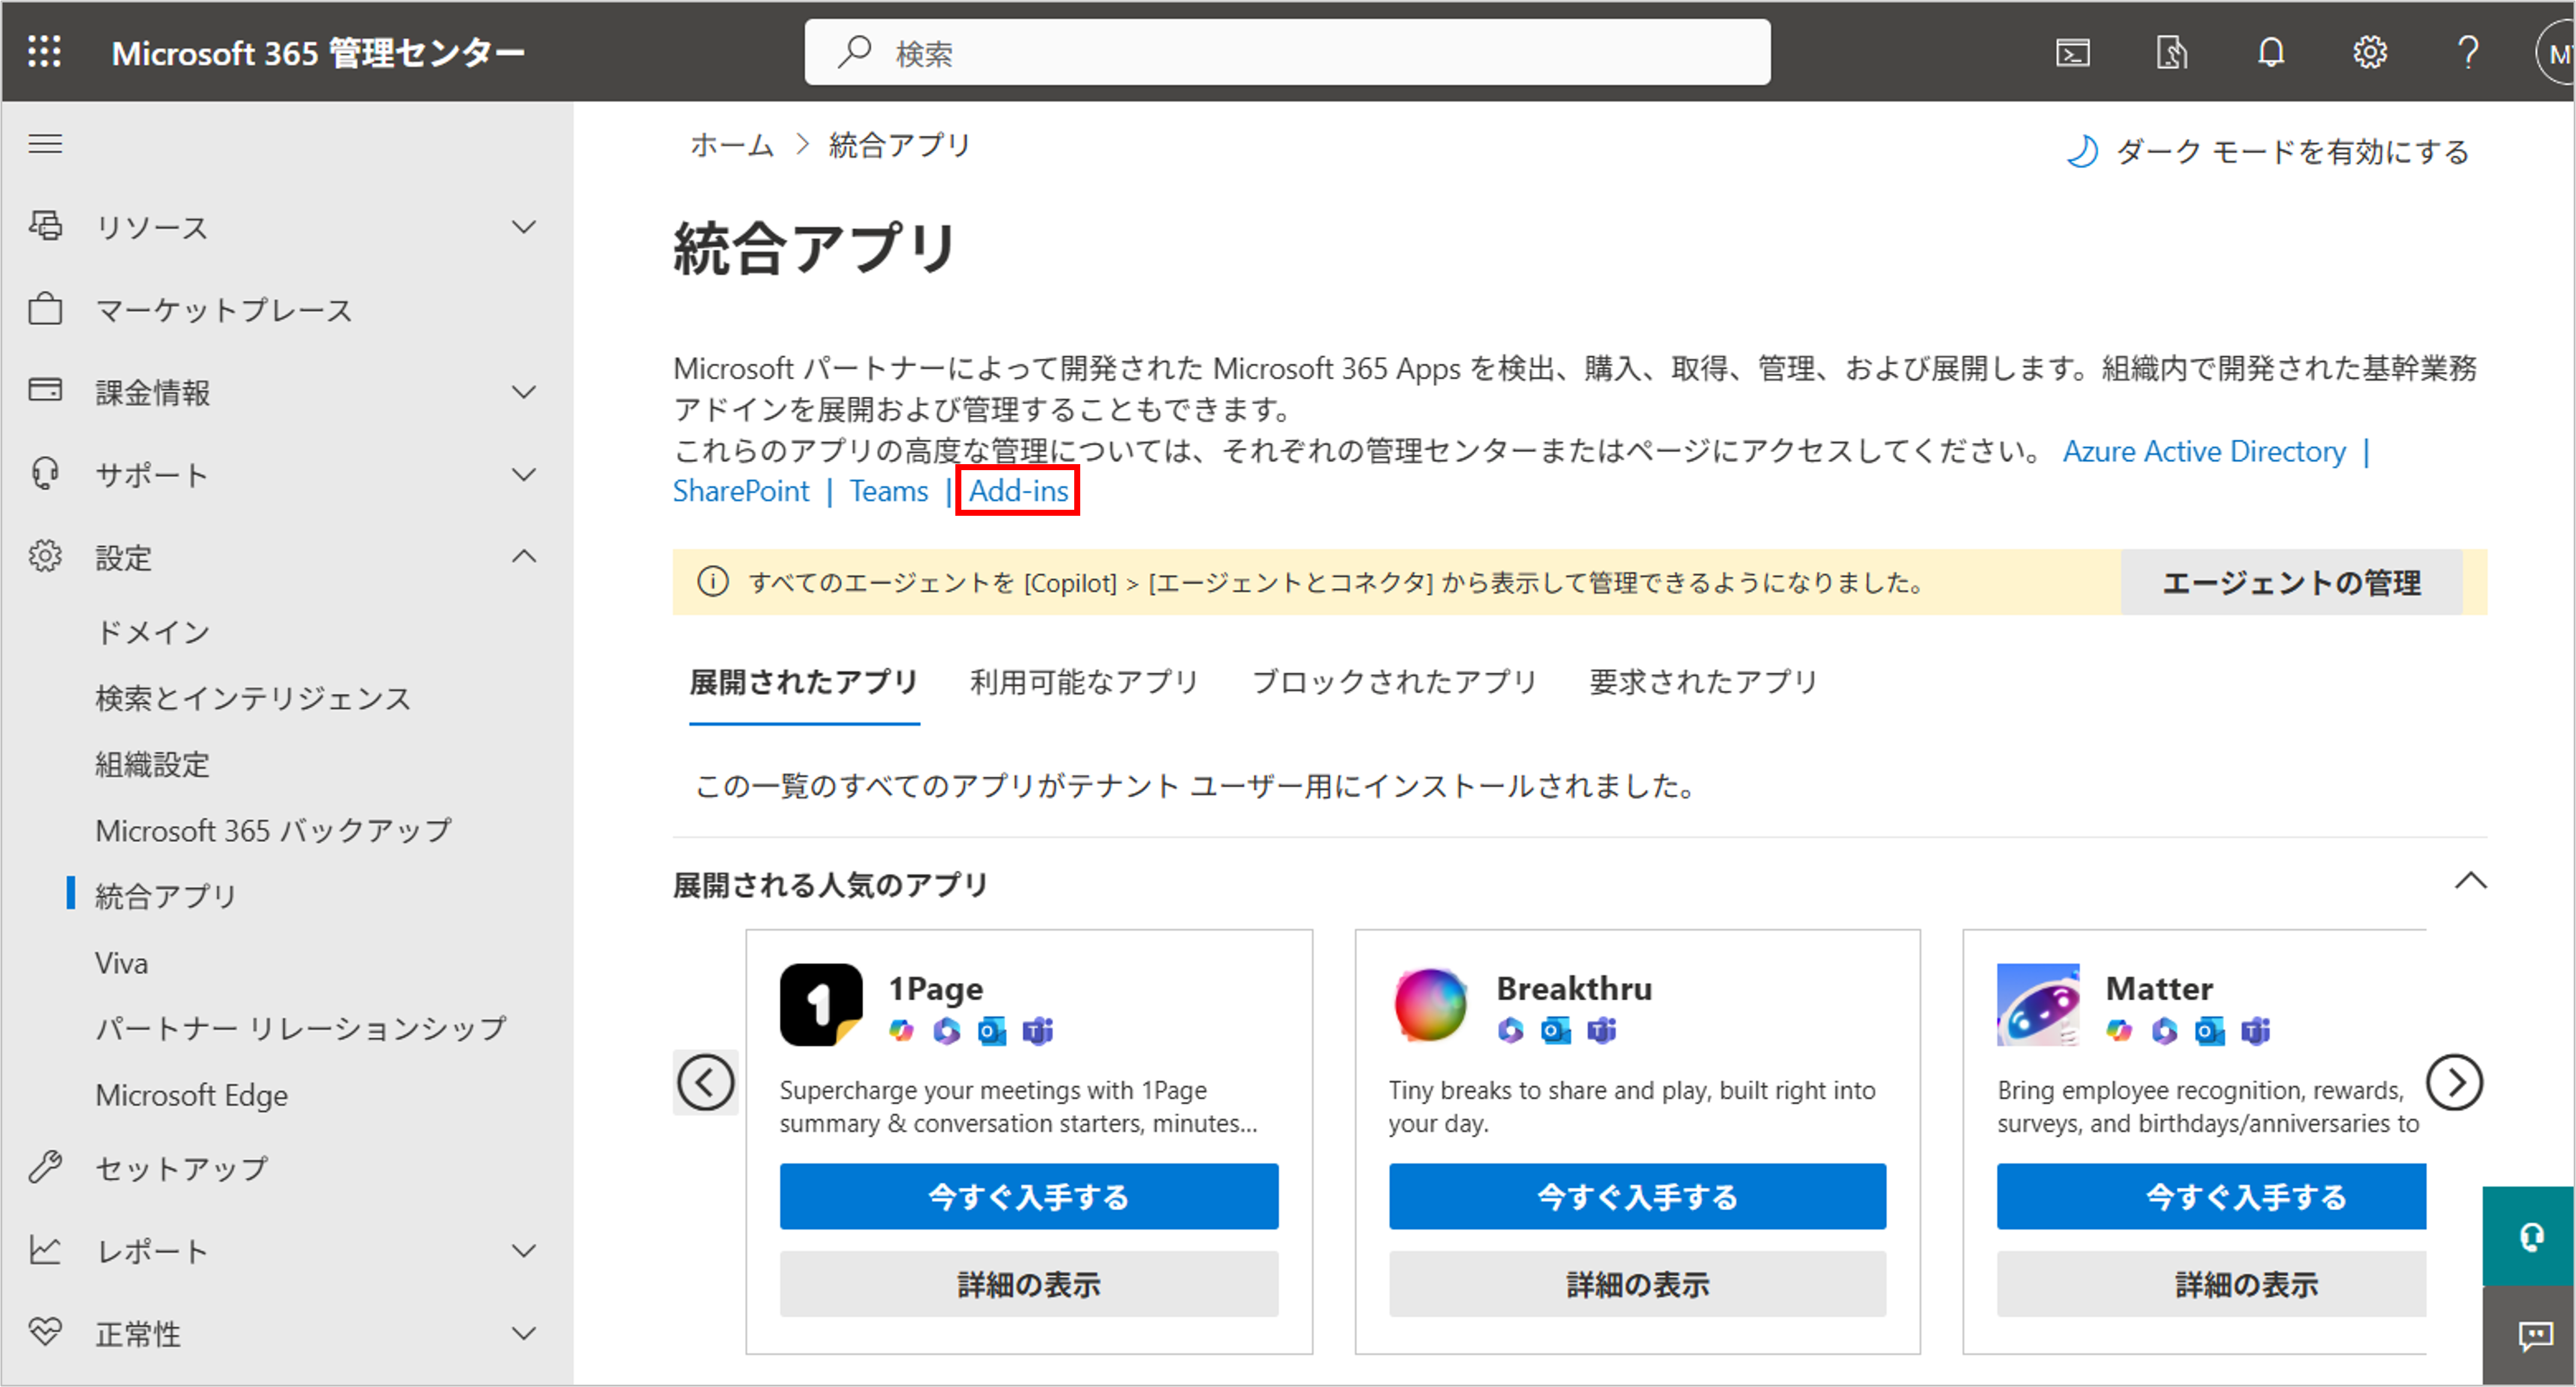Image resolution: width=2576 pixels, height=1387 pixels.
Task: Open the feedback chat icon at bottom right
Action: click(x=2535, y=1335)
